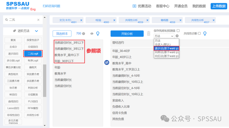Click the eye icon beside sample count
Viewport: 229px width, 128px height.
[x=92, y=33]
